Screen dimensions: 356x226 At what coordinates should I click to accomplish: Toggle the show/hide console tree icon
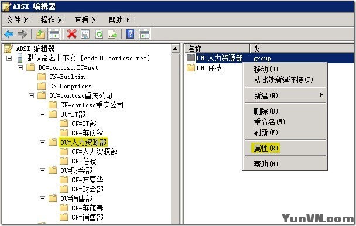coord(54,35)
